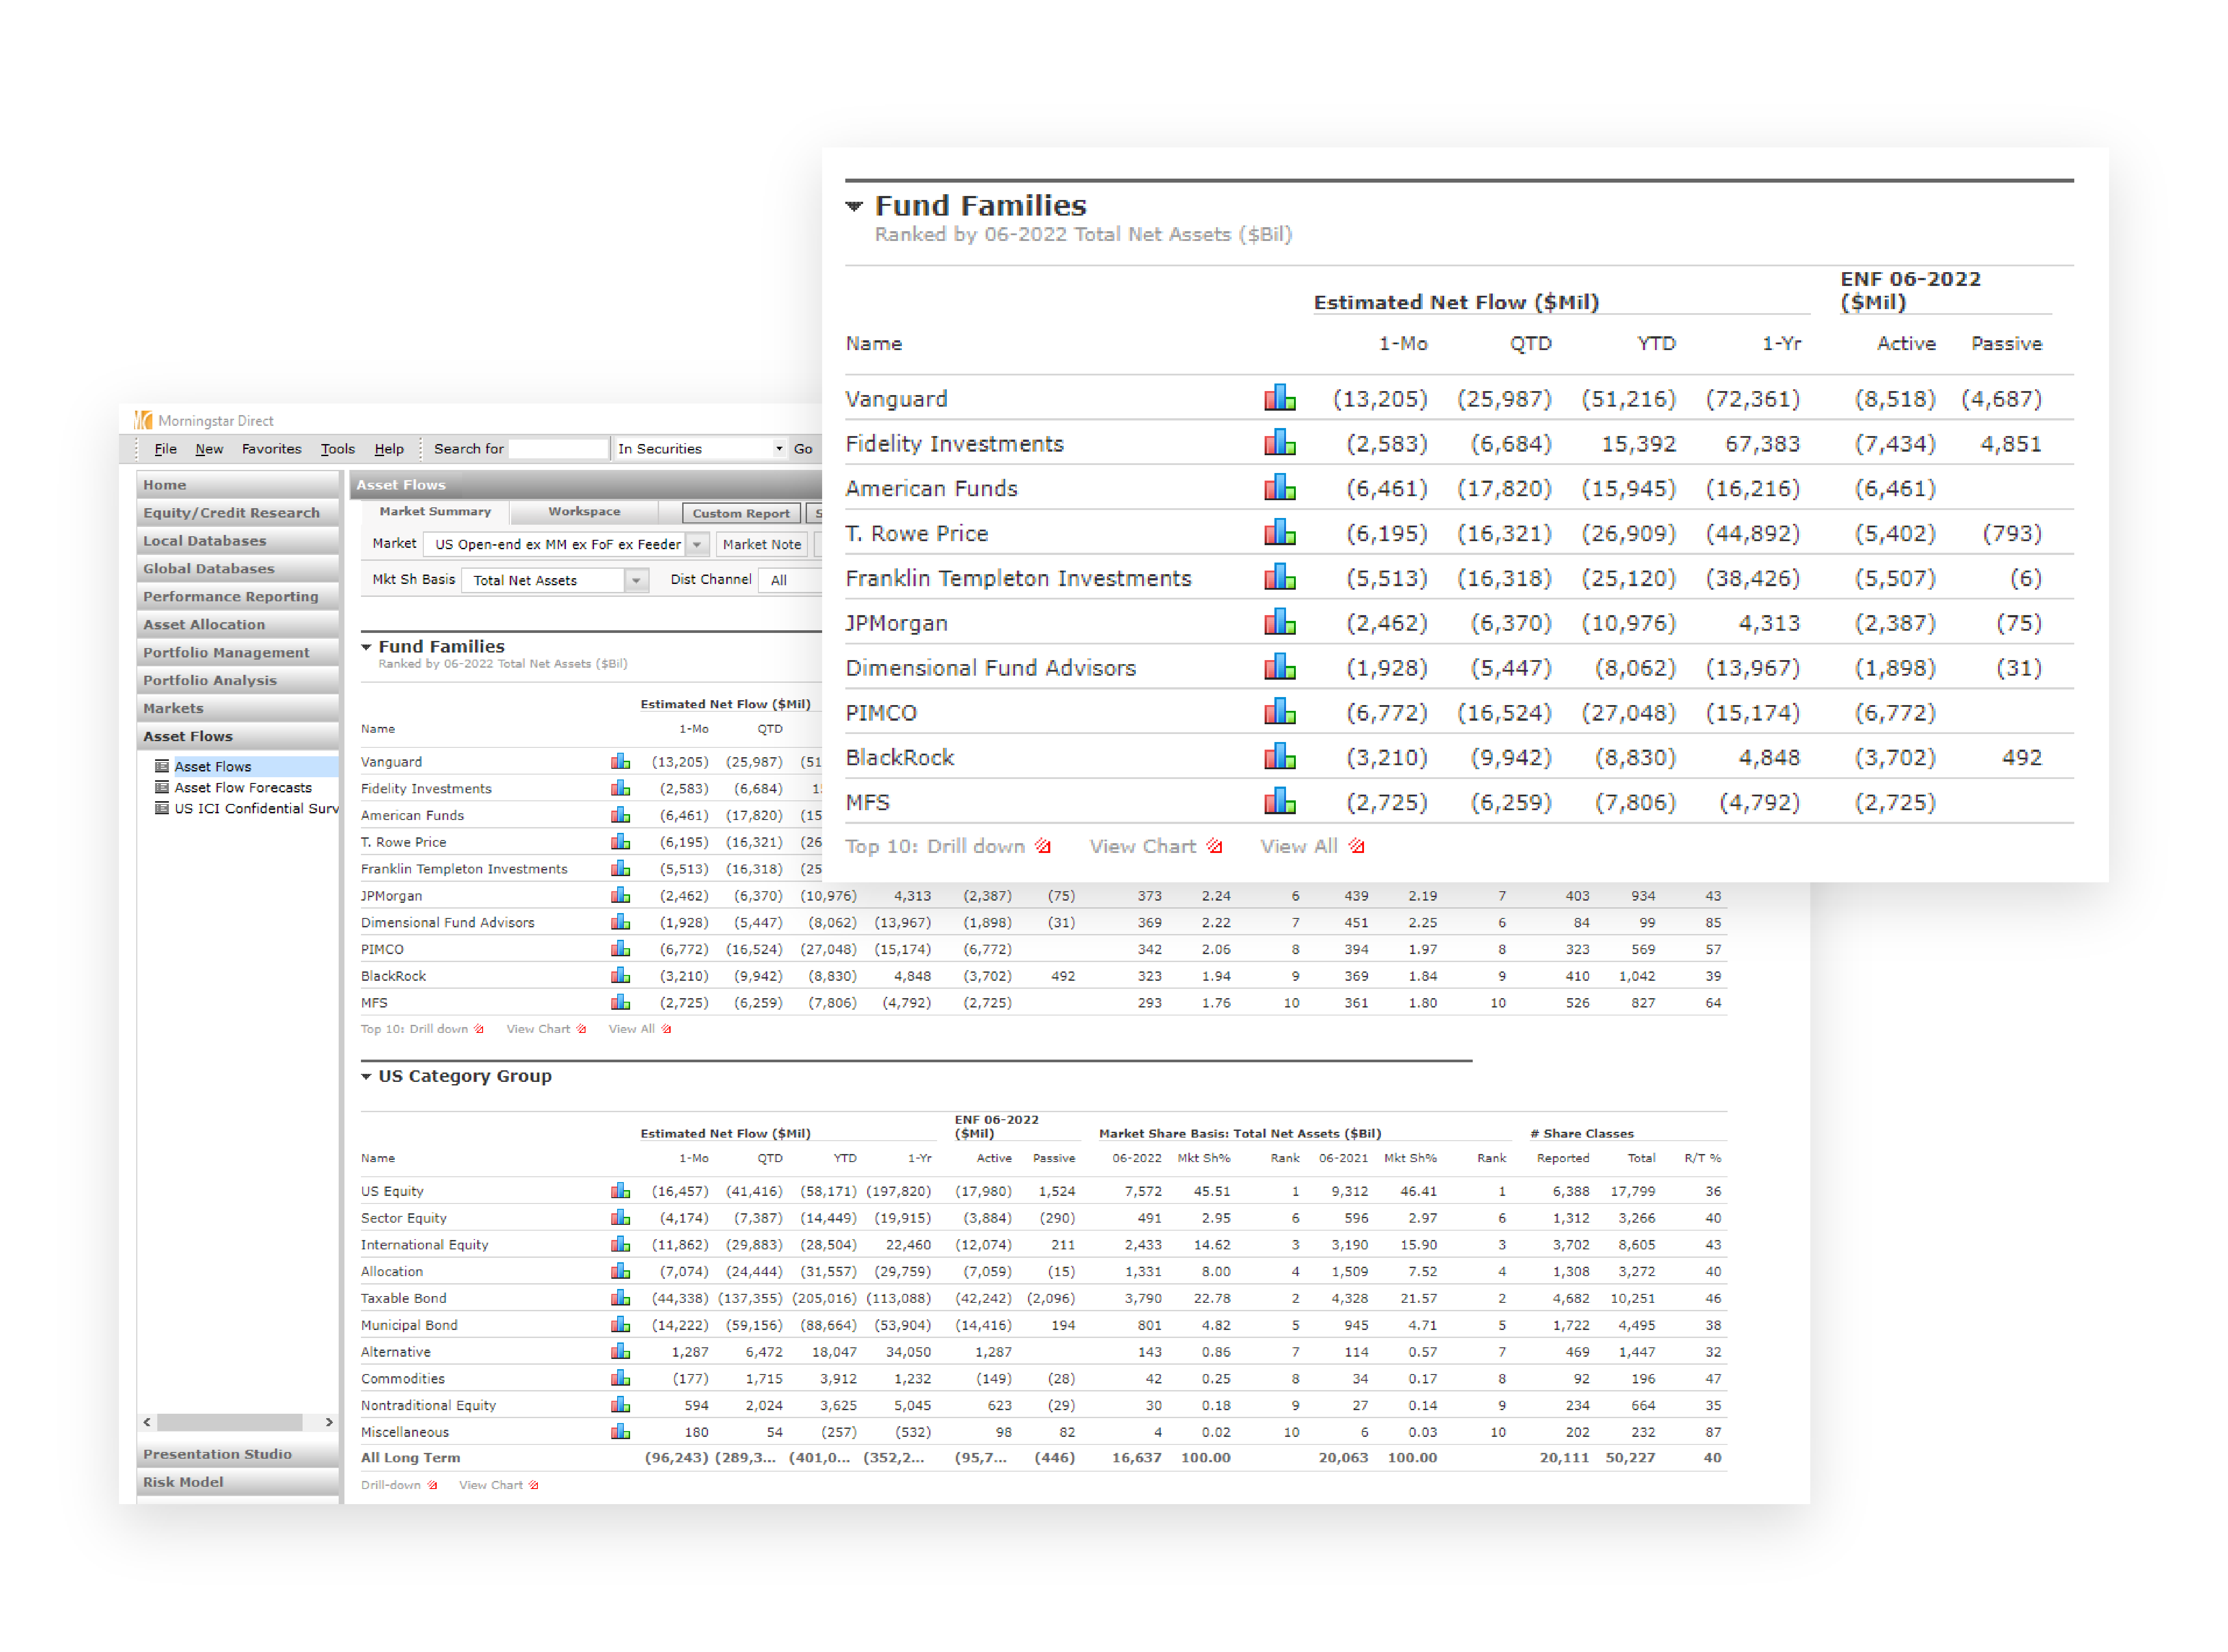Screen dimensions: 2228x1652
Task: Collapse the US Category Group section
Action: pos(366,1076)
